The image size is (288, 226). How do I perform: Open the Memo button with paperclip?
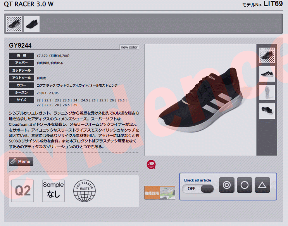21,161
